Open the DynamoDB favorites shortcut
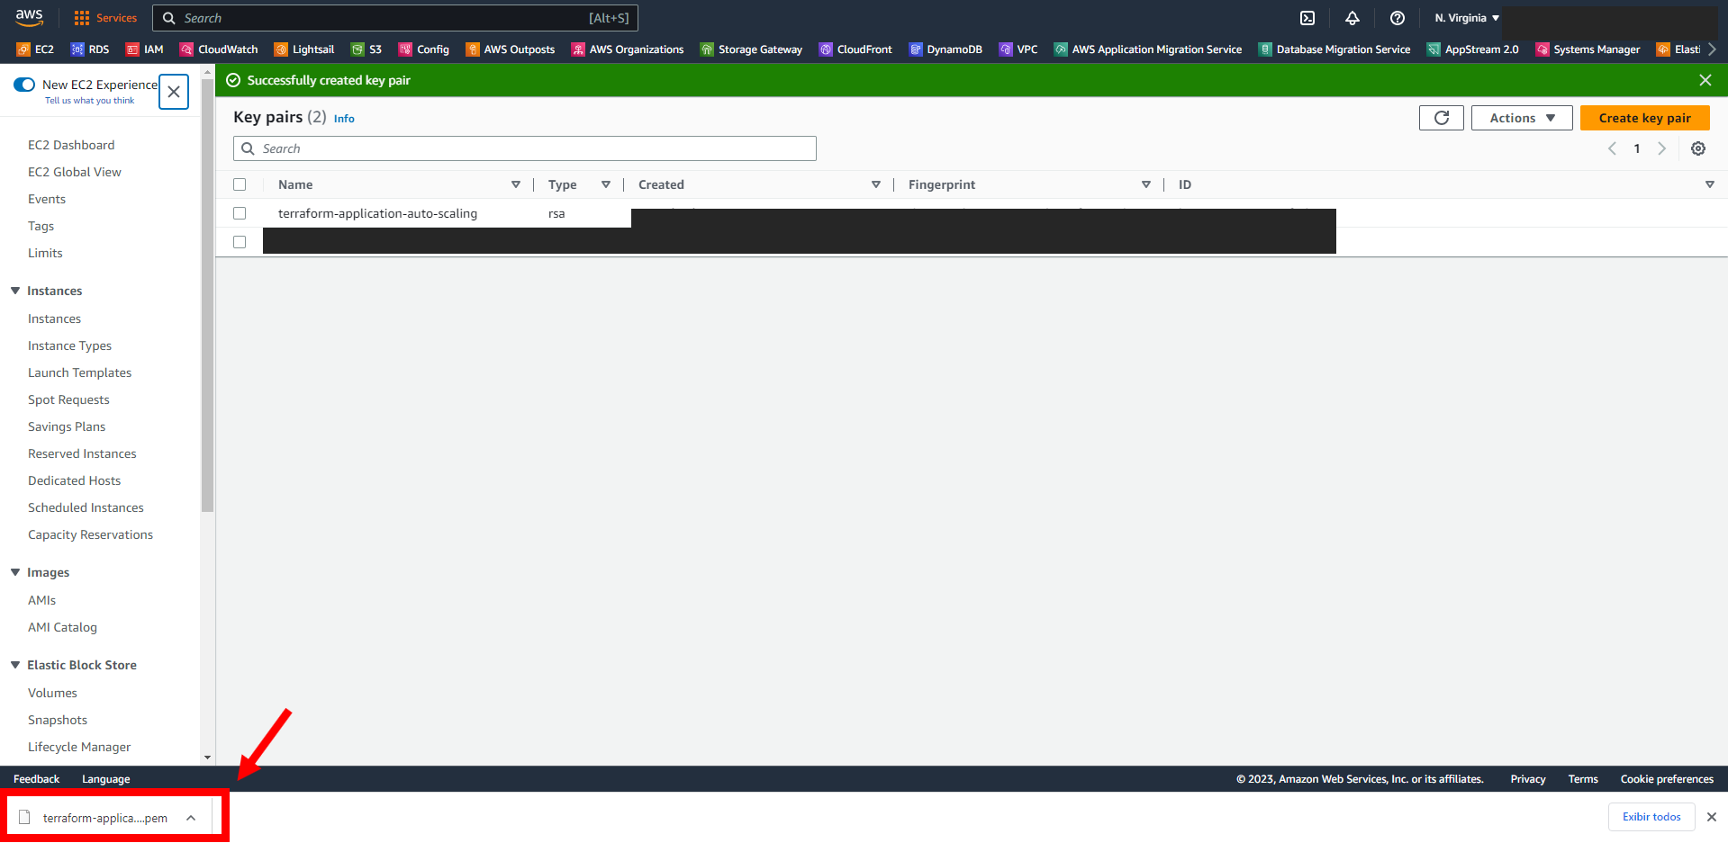This screenshot has width=1728, height=843. coord(945,49)
